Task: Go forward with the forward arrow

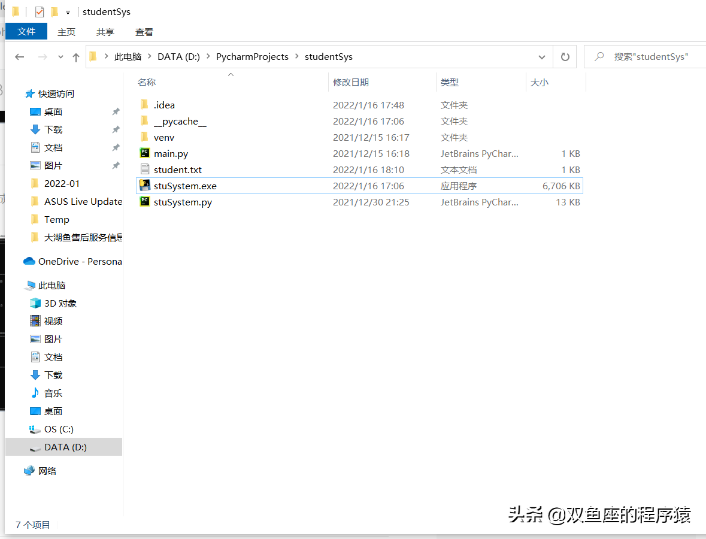Action: pyautogui.click(x=43, y=57)
